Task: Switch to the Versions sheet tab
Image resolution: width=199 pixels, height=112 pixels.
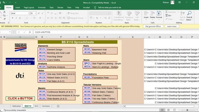Action: (46, 106)
